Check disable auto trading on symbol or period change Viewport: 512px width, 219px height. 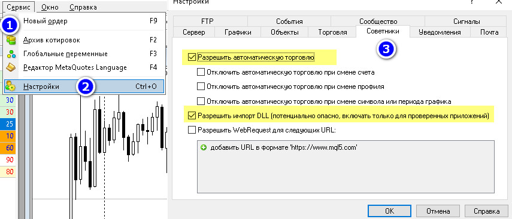point(201,101)
